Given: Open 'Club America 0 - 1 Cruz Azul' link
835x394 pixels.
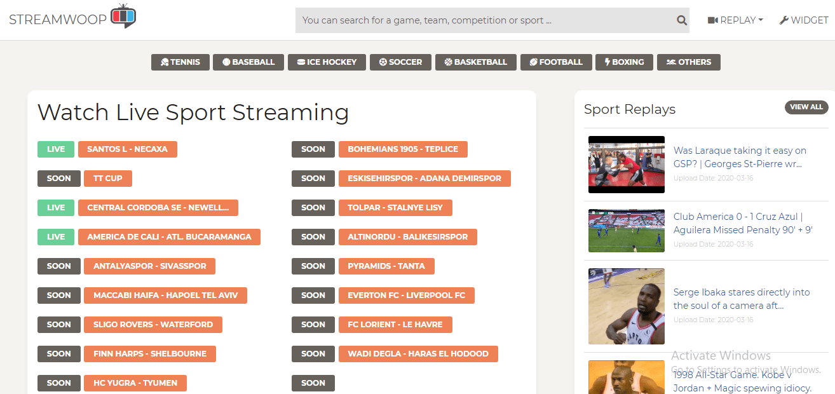Looking at the screenshot, I should click(x=743, y=223).
